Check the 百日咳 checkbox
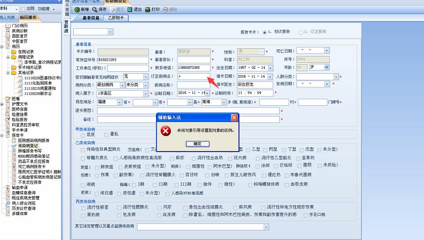424x240 pixels. [182, 175]
